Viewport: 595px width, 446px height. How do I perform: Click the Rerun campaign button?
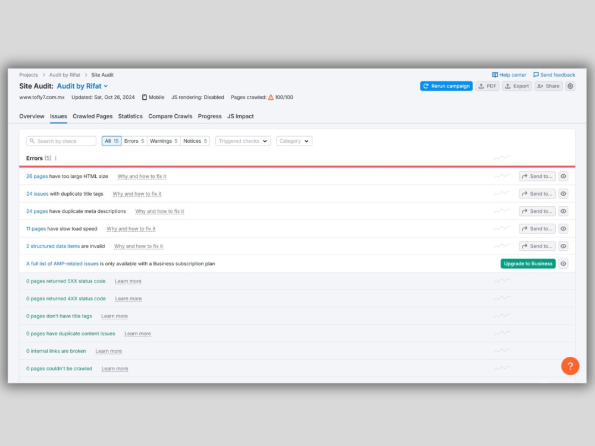click(x=446, y=86)
